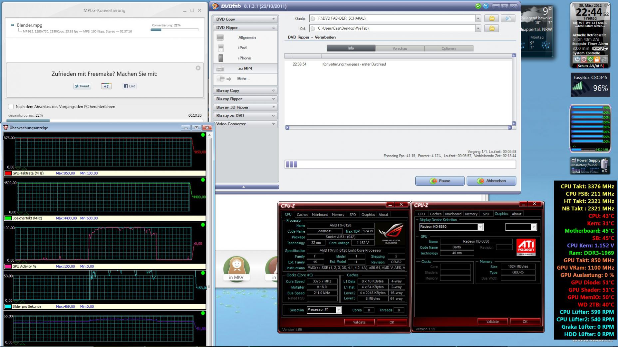This screenshot has width=618, height=347.
Task: Click the green standby icon in the clock gadget
Action: pos(590,59)
